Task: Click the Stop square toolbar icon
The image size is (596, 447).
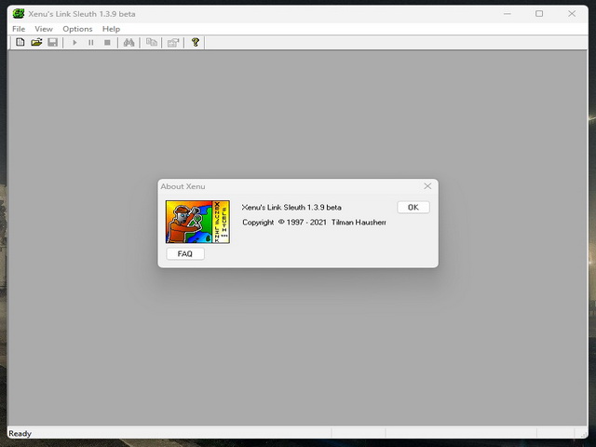Action: 107,43
